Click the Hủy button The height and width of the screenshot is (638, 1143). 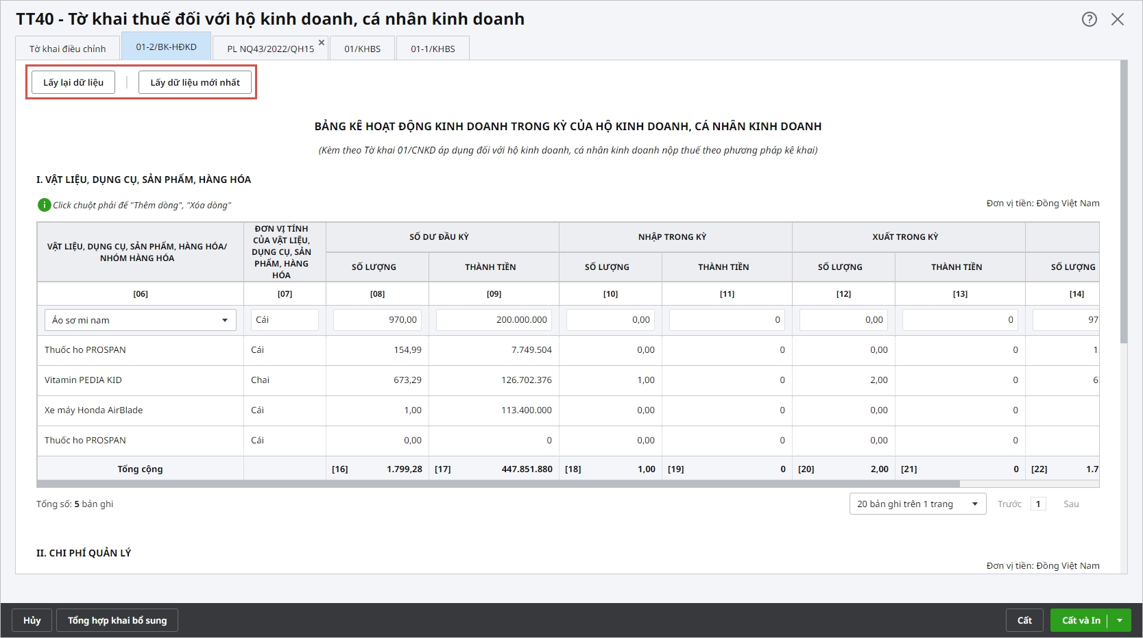click(x=32, y=620)
